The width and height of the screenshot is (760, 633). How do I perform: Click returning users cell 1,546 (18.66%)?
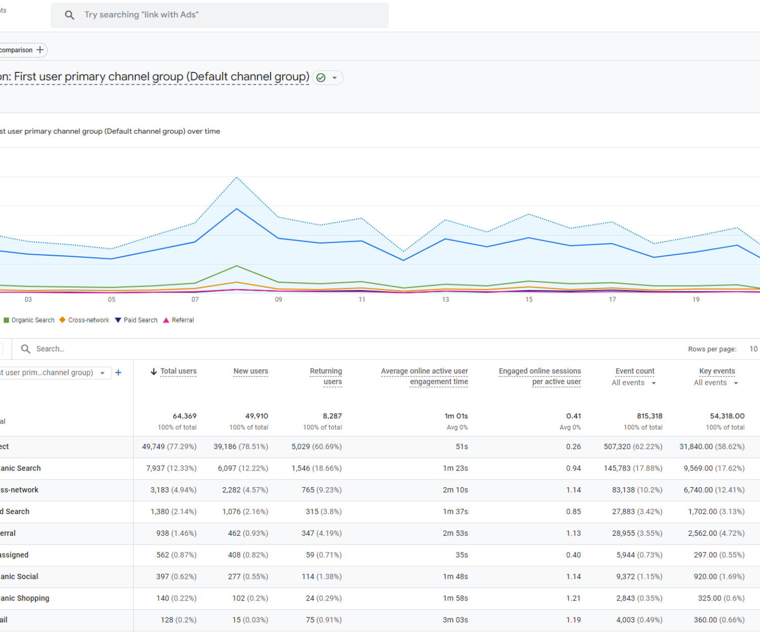point(317,468)
